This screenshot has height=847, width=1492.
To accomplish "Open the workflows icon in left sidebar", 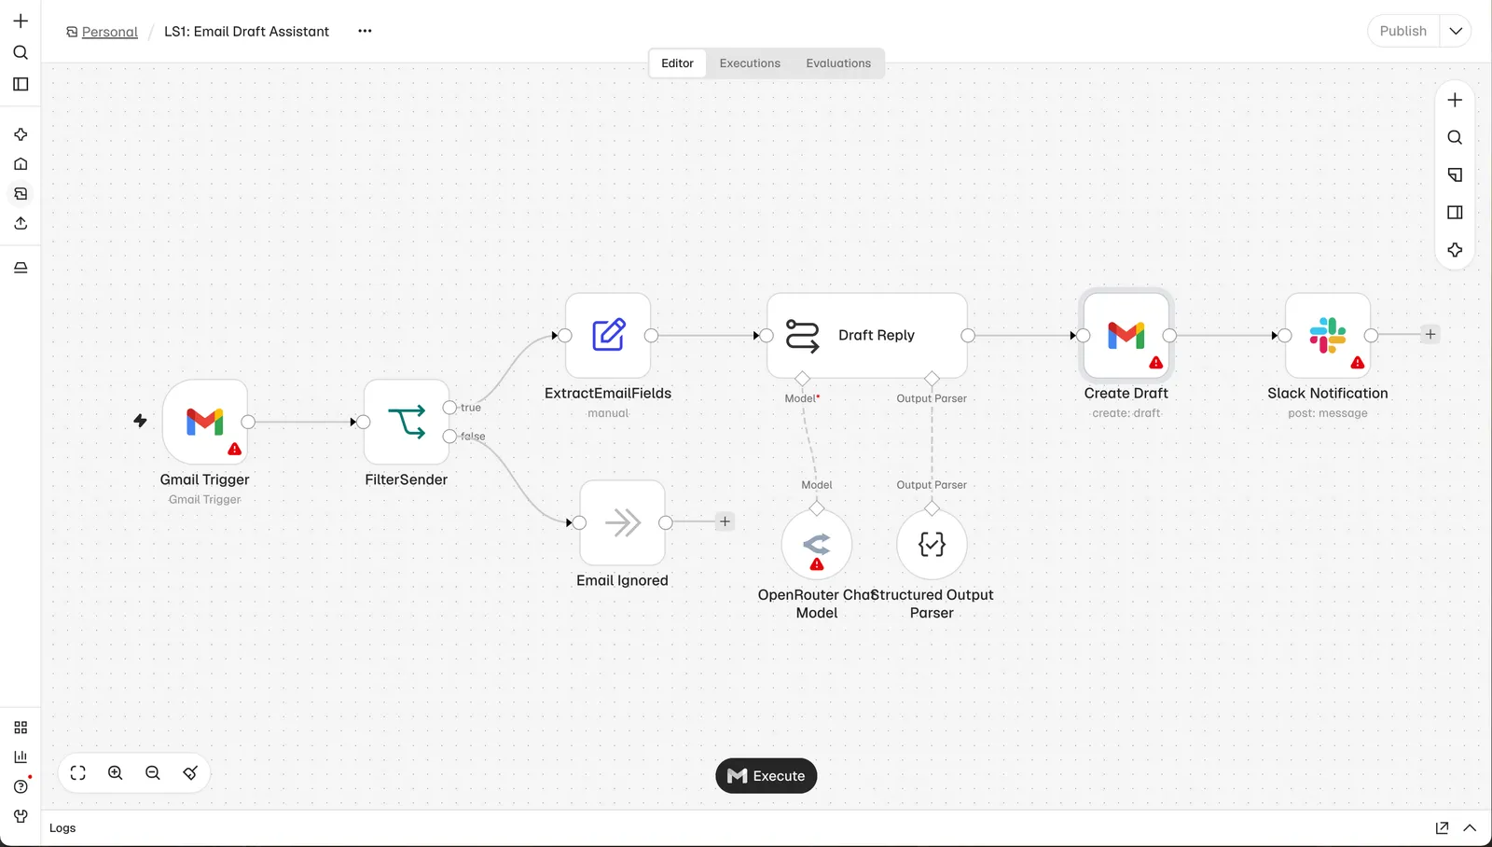I will pos(21,194).
